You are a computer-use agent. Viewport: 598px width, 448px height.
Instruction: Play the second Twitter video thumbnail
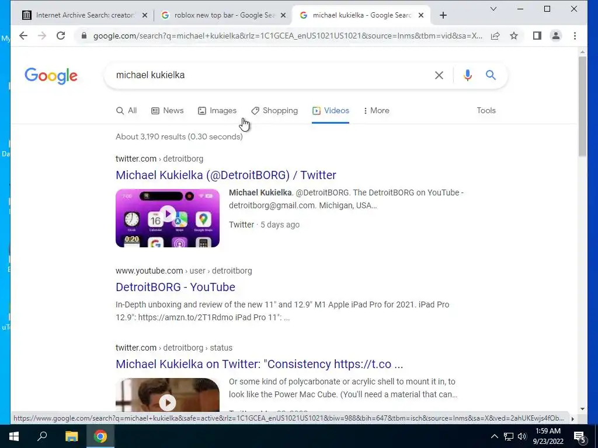point(168,395)
